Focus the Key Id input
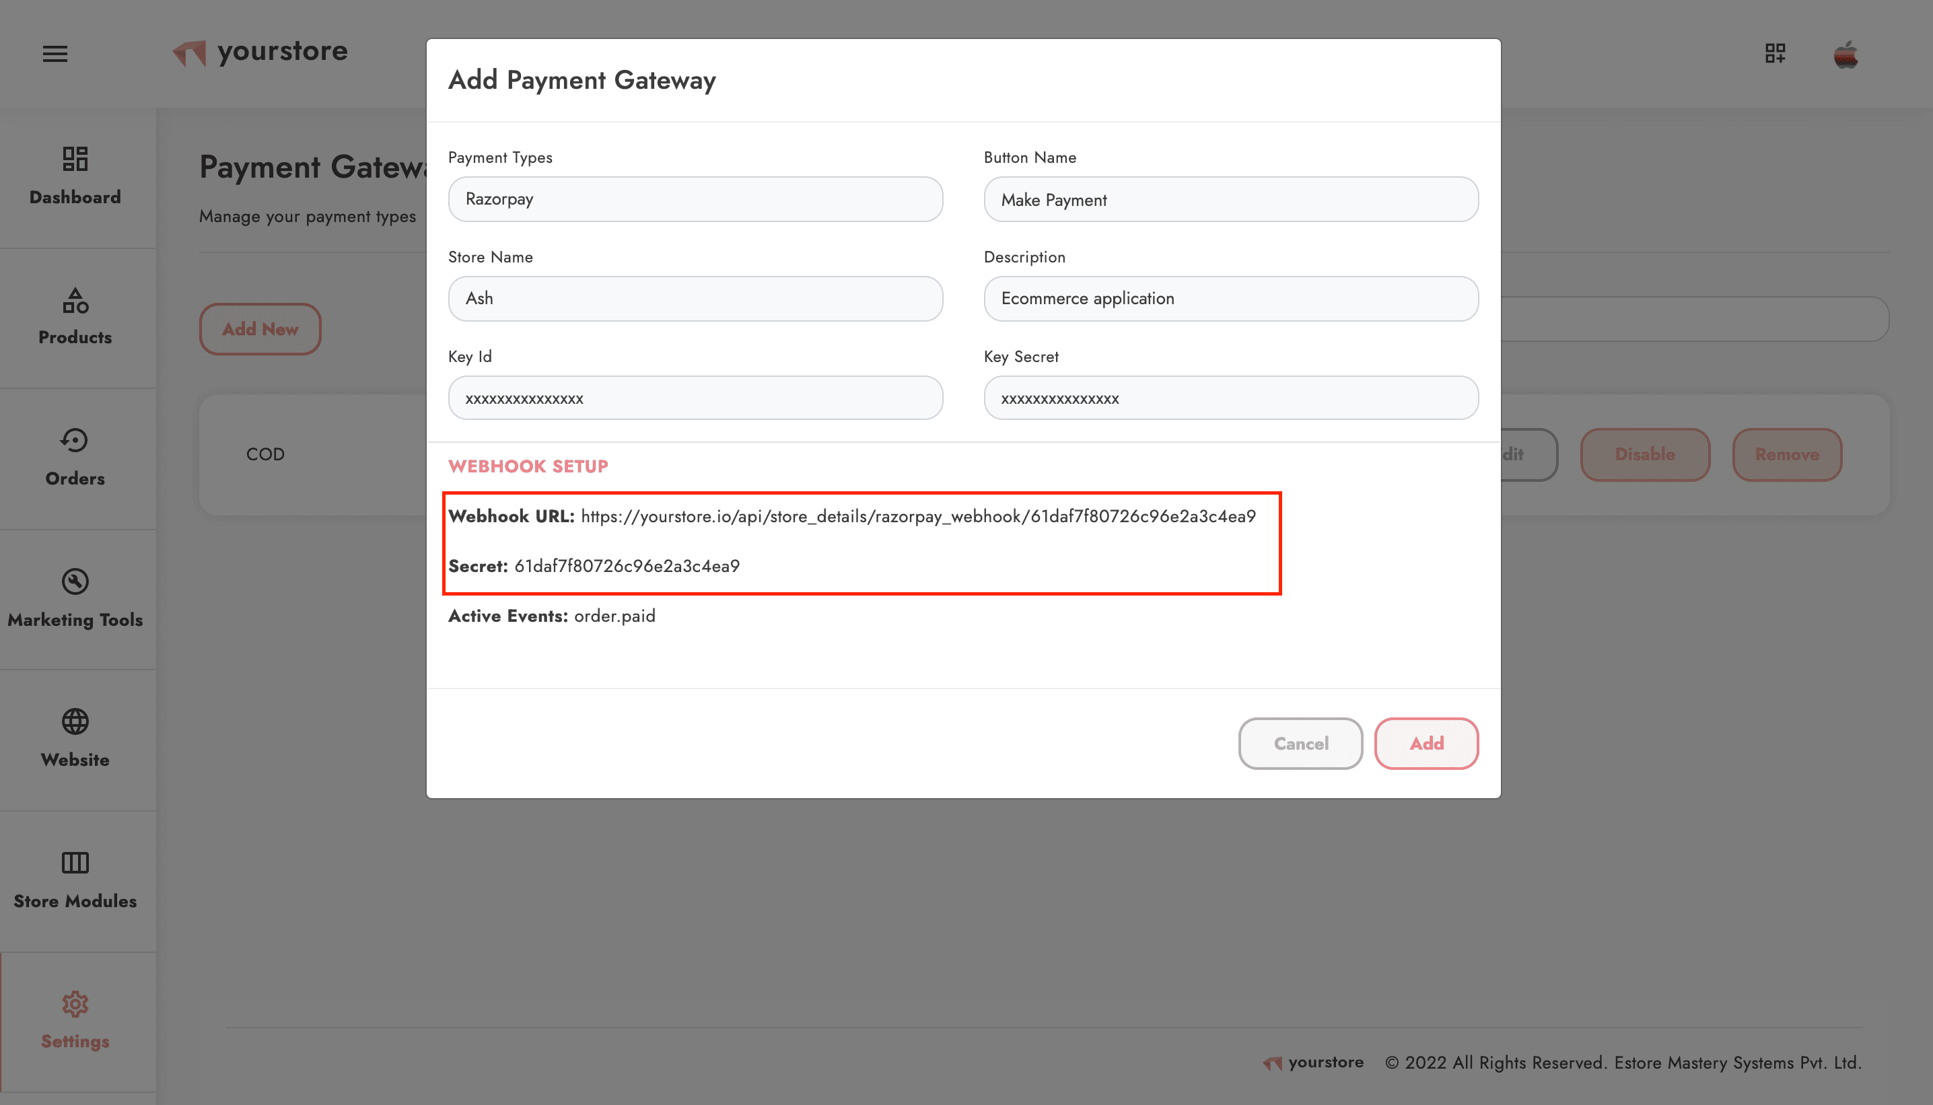Screen dimensions: 1933x1105 point(695,398)
